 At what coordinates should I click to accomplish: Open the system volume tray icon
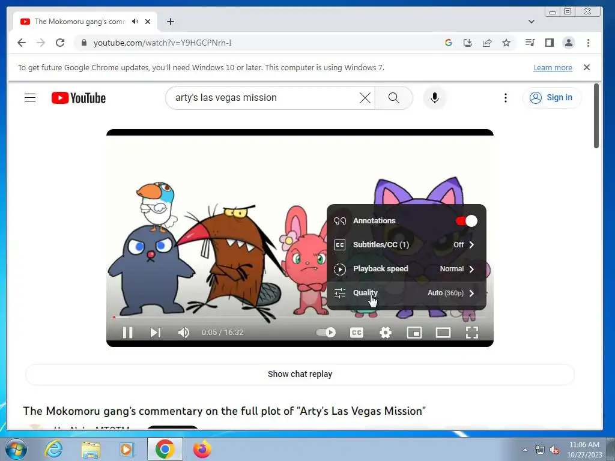554,450
